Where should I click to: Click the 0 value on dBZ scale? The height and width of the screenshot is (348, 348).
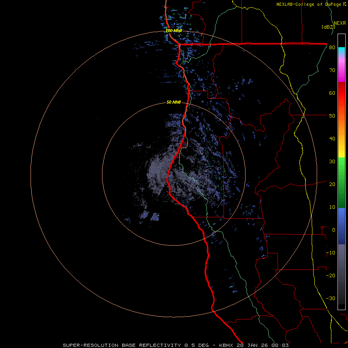pos(334,230)
